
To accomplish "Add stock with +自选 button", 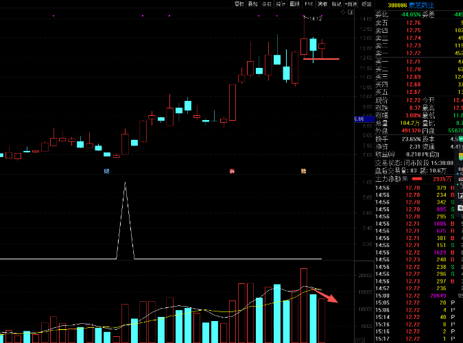I will pos(351,4).
